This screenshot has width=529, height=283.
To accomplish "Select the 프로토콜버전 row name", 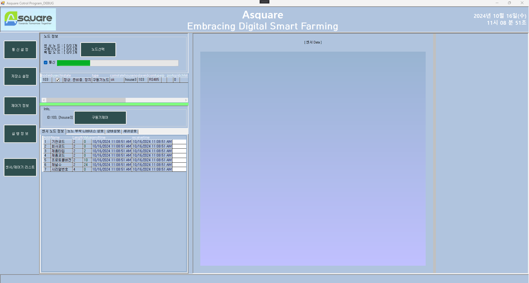I will [x=61, y=160].
